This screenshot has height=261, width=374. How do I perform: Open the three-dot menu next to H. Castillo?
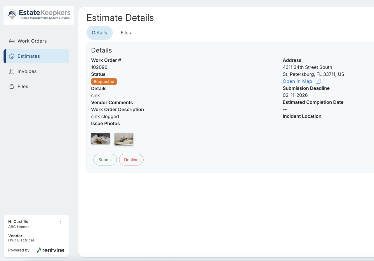(61, 222)
